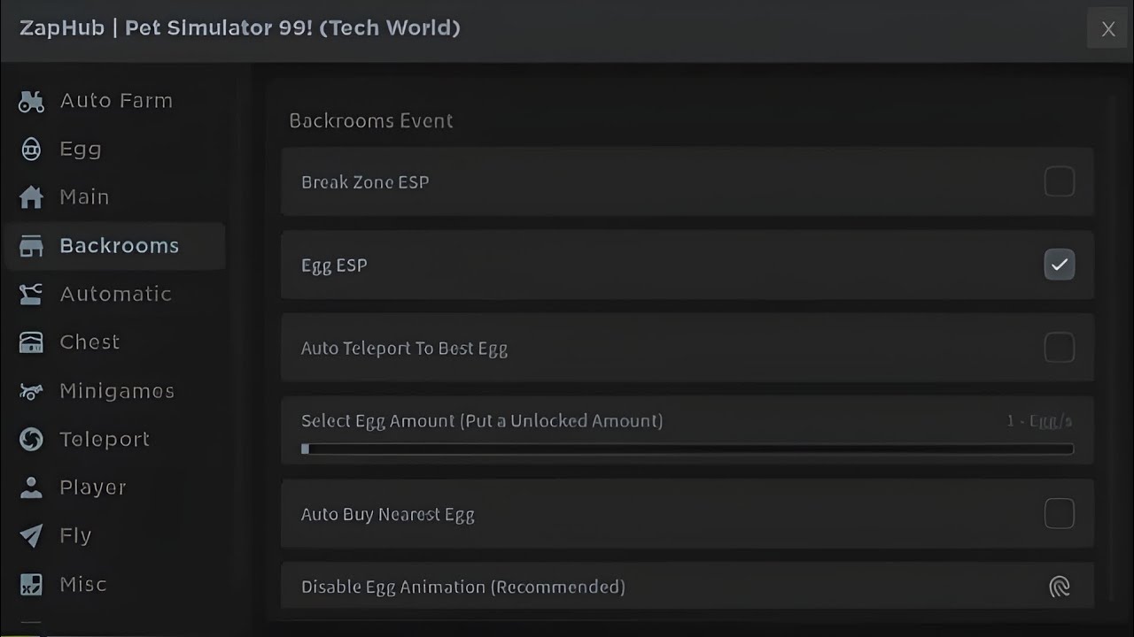This screenshot has height=637, width=1134.
Task: Click the Teleport swirl icon
Action: 31,440
